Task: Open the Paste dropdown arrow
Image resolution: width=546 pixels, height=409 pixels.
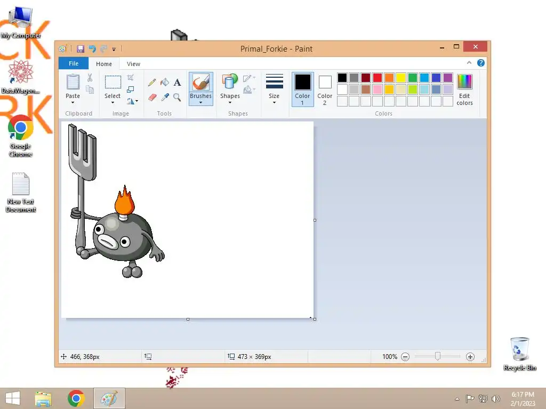Action: (x=73, y=103)
